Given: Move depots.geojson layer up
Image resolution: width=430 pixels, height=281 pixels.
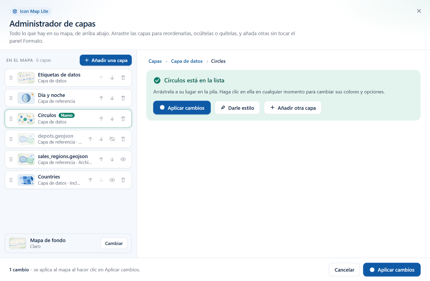Looking at the screenshot, I should 90,139.
